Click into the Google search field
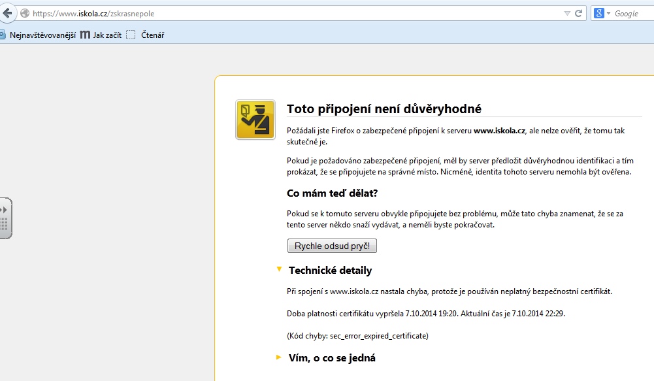 click(x=630, y=13)
